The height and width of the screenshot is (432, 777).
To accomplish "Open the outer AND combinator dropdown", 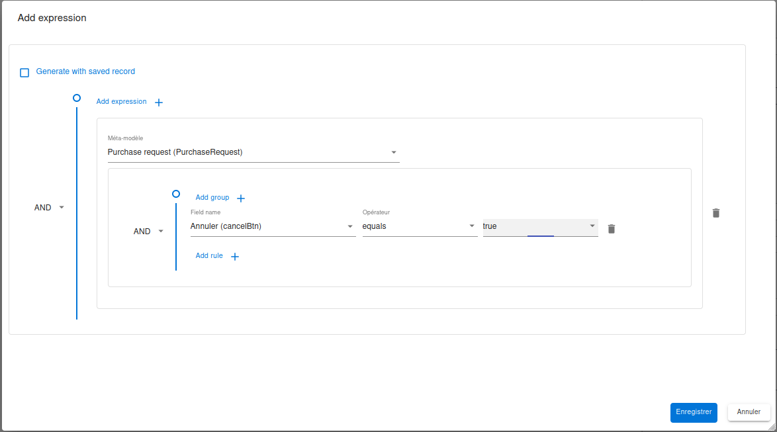I will click(50, 207).
